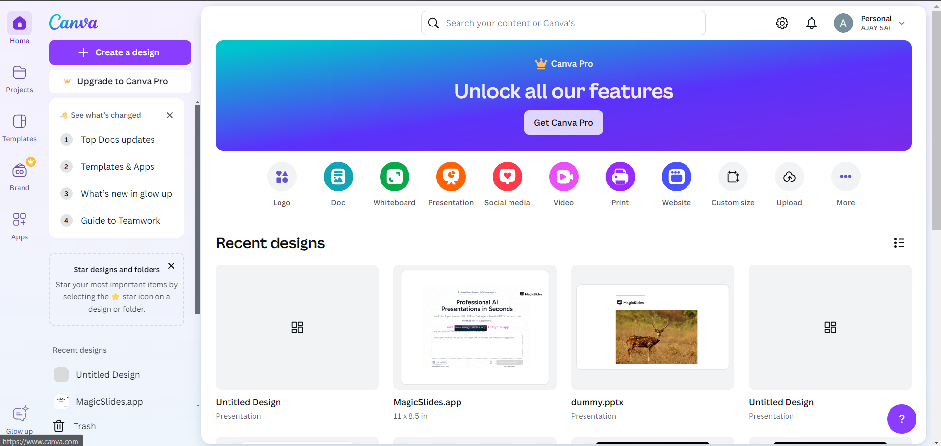
Task: Focus the search content field
Action: tap(563, 23)
